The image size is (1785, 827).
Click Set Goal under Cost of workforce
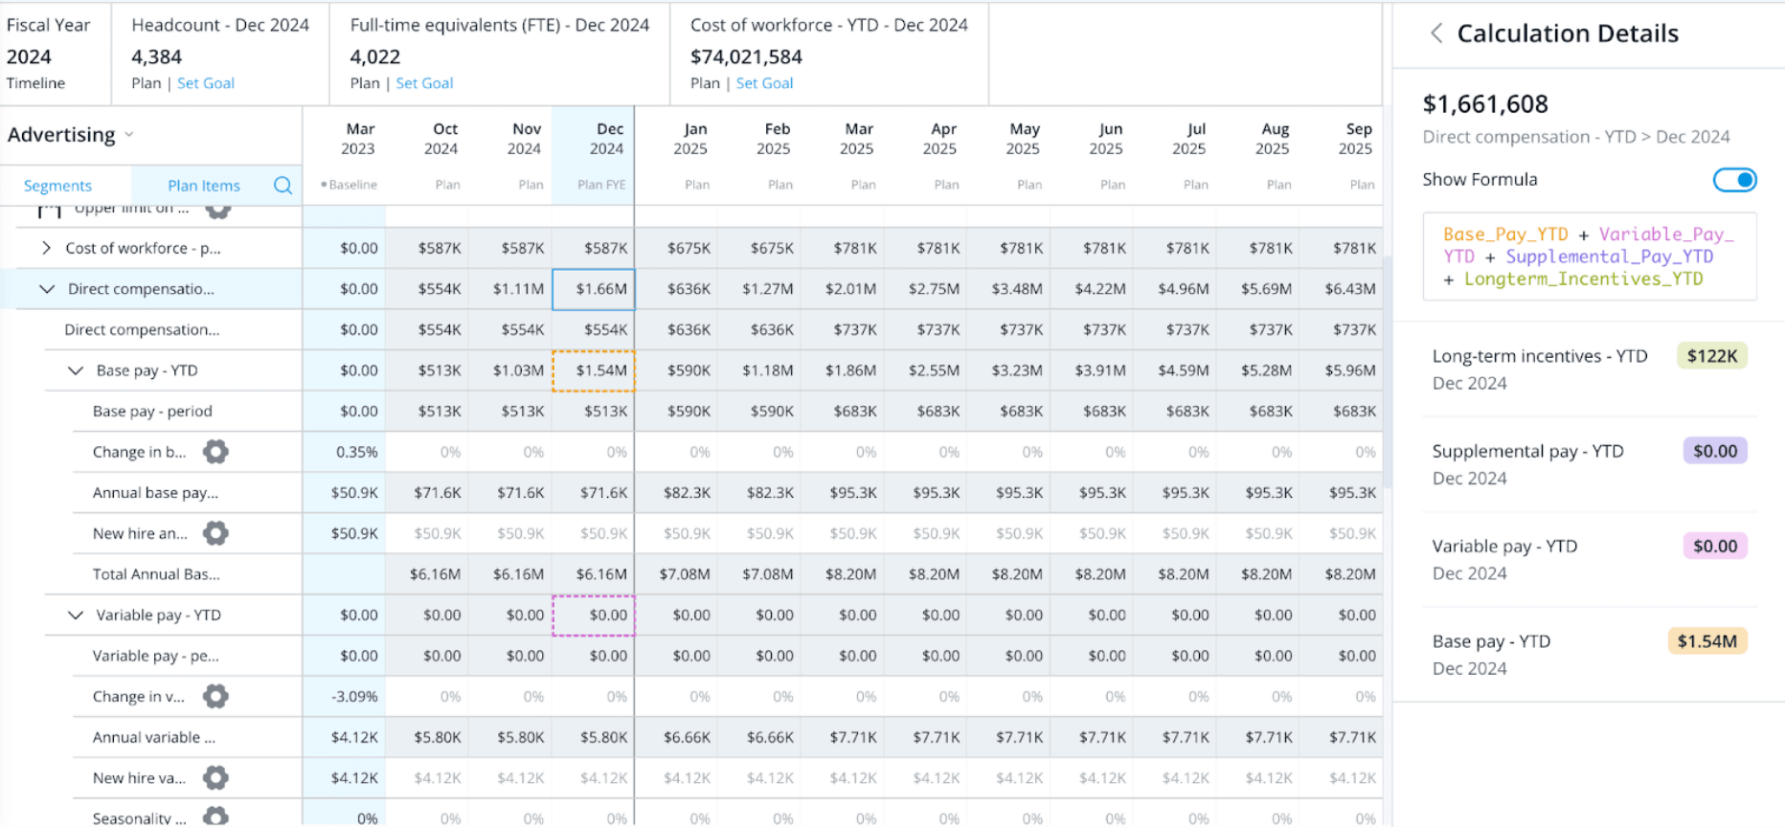pos(764,83)
